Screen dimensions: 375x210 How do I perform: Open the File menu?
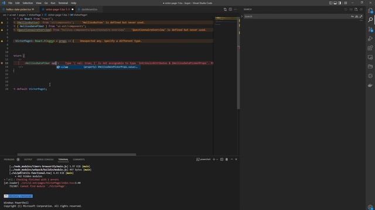[x=11, y=3]
